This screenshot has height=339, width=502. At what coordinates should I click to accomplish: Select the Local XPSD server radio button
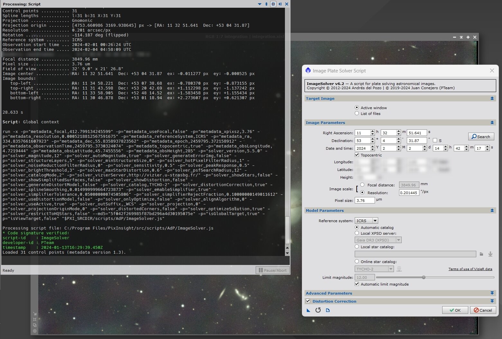tap(357, 233)
